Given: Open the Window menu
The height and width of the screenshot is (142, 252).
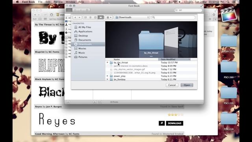Looking at the screenshot, I should tap(70, 2).
